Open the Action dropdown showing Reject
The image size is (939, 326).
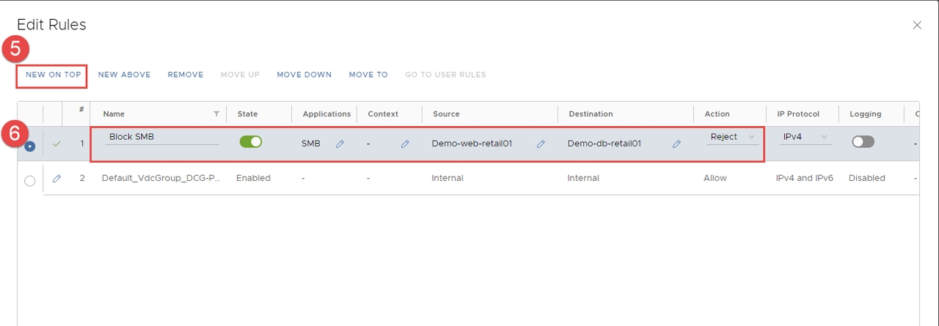(x=732, y=137)
